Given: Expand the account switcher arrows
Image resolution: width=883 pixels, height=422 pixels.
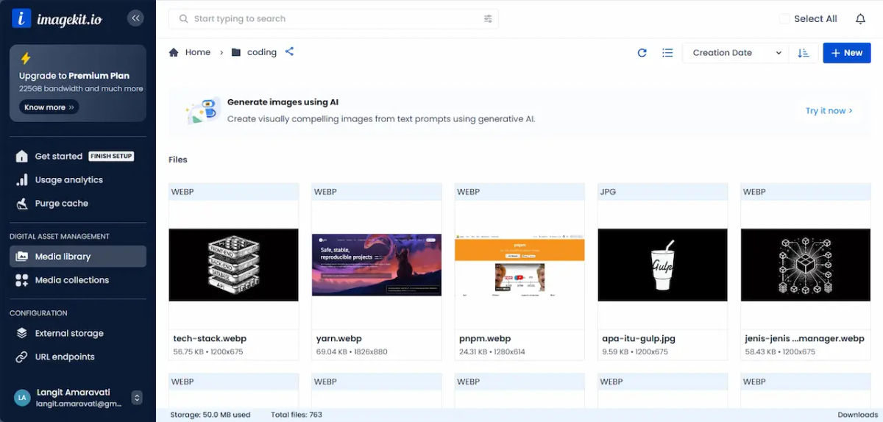Looking at the screenshot, I should [136, 398].
